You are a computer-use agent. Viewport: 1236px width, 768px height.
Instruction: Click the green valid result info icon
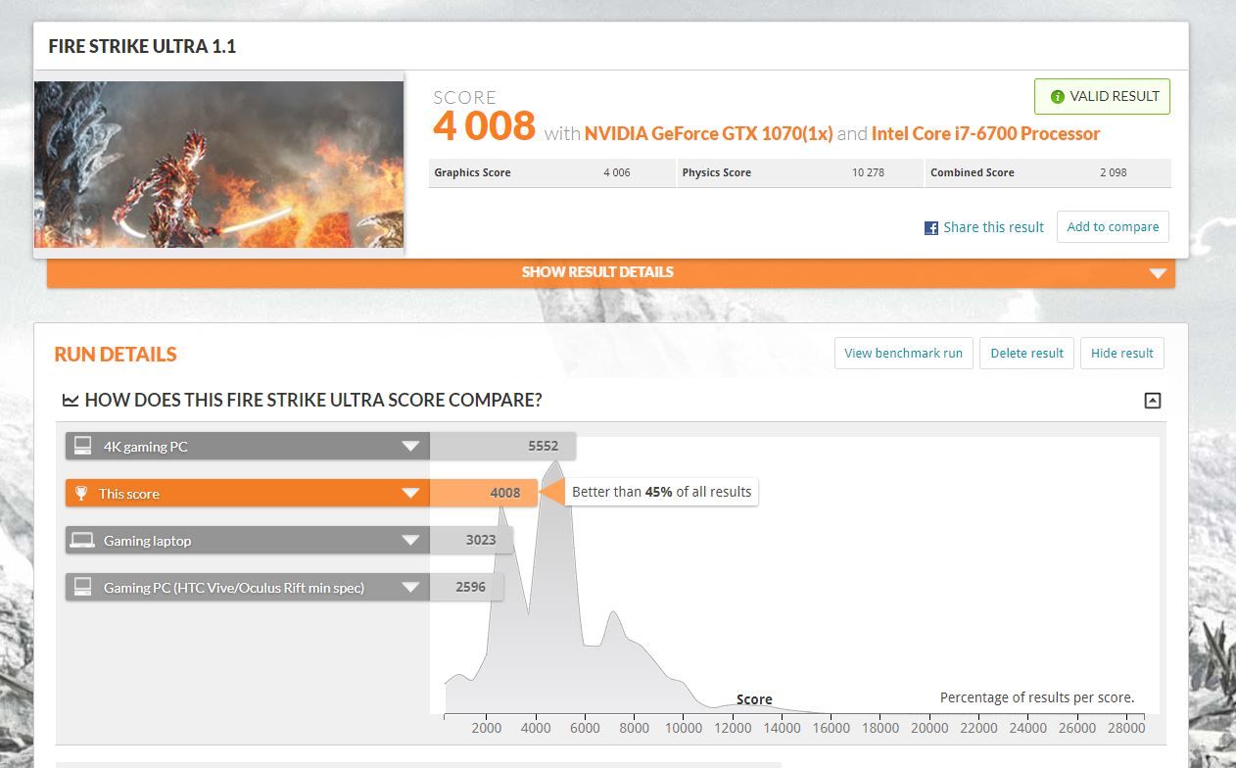point(1057,97)
